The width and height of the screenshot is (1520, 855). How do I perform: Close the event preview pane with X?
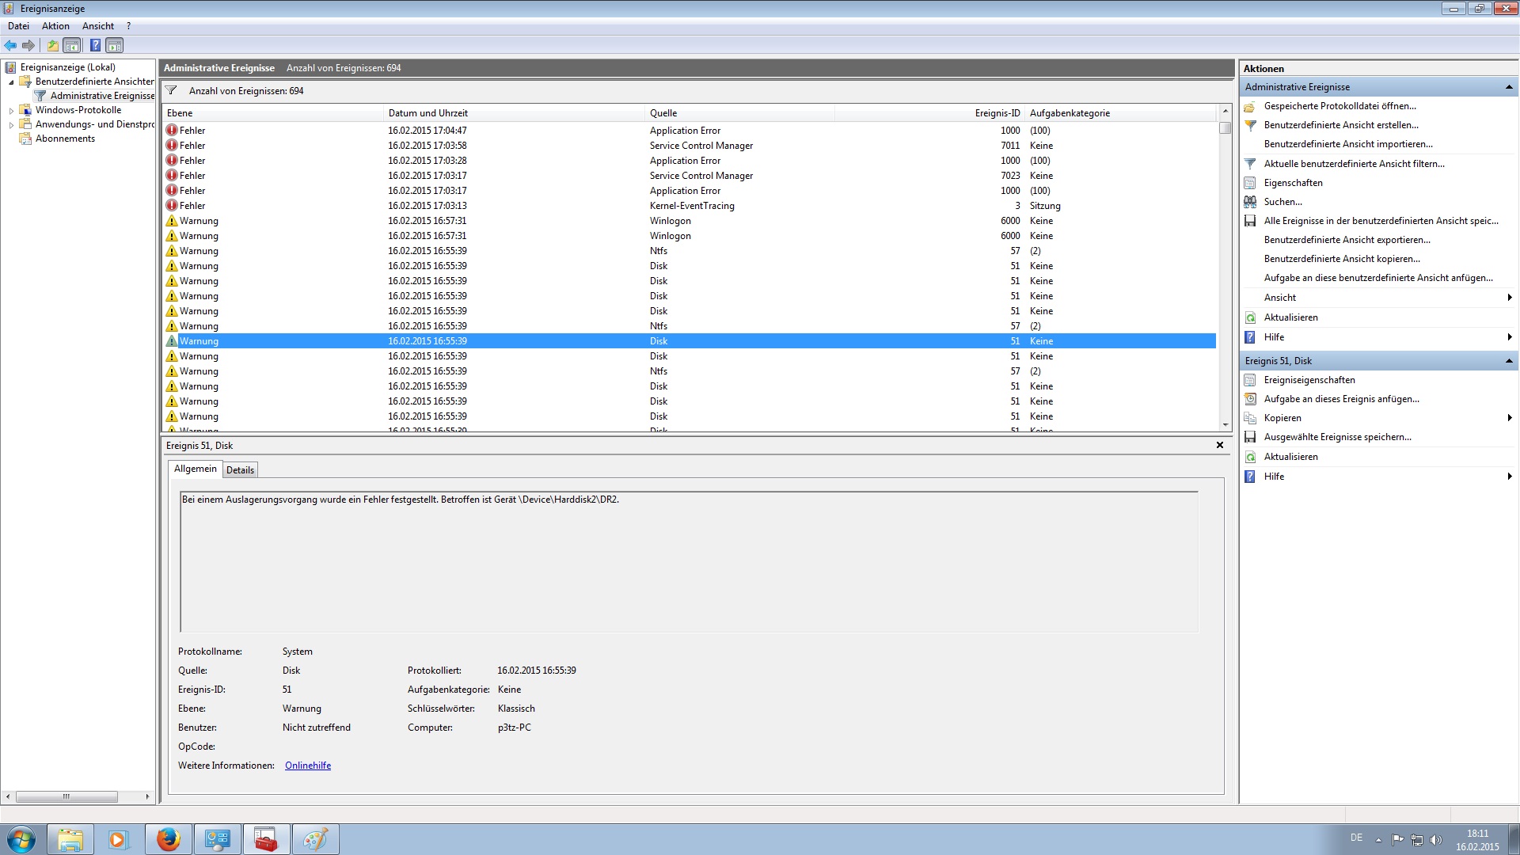1220,445
